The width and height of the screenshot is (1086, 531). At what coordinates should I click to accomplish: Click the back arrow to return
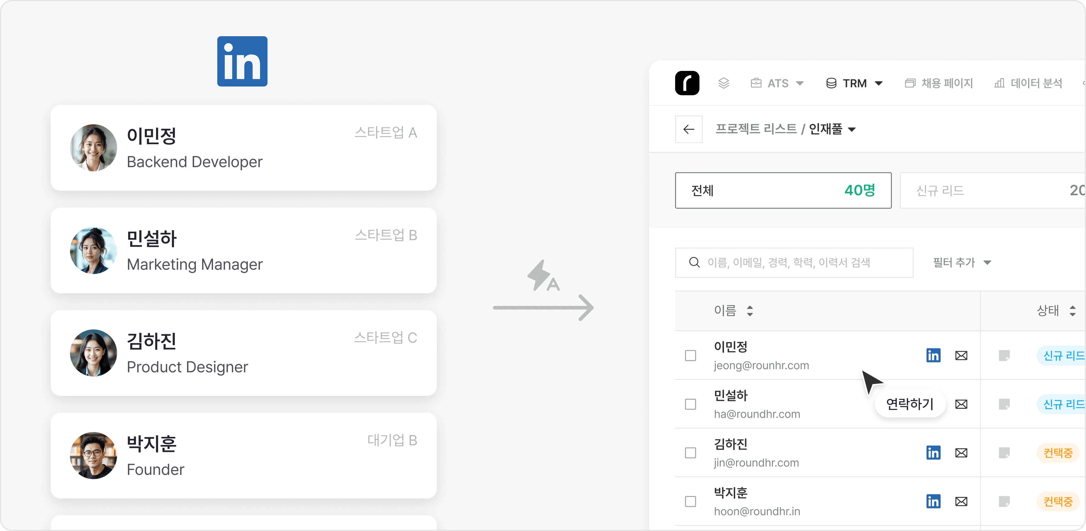(689, 129)
